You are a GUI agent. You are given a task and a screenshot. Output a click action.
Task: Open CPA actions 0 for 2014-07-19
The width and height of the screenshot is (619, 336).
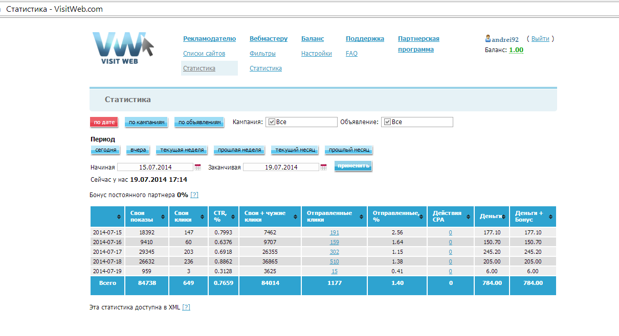click(x=450, y=271)
